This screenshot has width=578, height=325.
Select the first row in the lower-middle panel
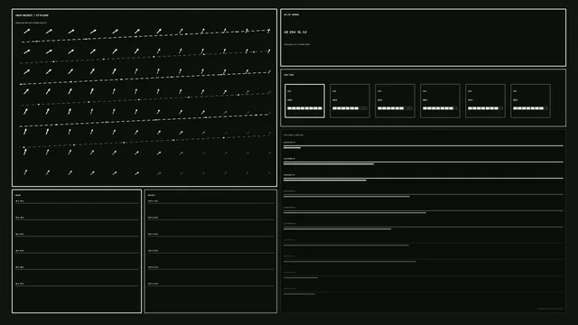210,201
